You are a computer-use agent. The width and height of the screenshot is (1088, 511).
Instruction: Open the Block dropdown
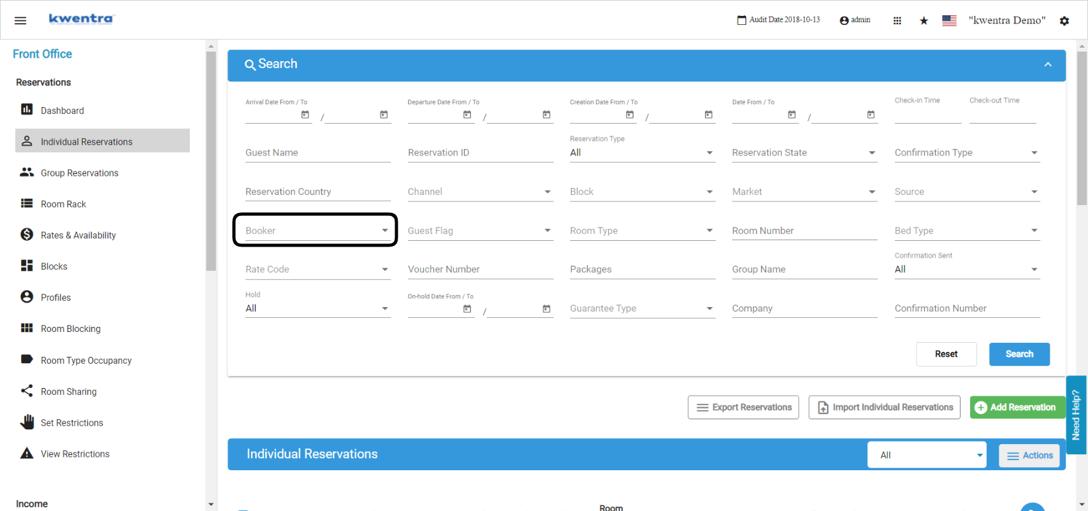click(642, 192)
